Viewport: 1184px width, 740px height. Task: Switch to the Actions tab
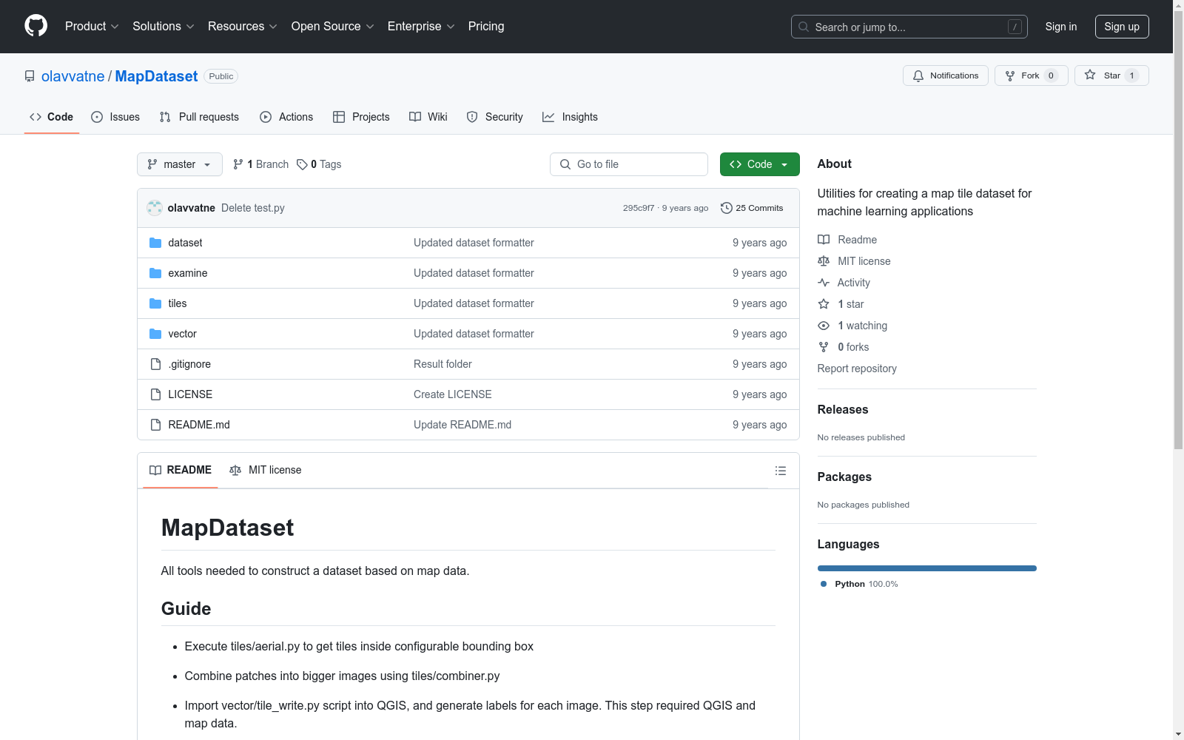(x=286, y=117)
